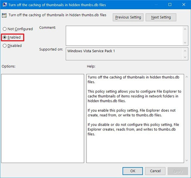The image size is (191, 178).
Task: Click Help pane scroll down arrow
Action: coord(186,160)
